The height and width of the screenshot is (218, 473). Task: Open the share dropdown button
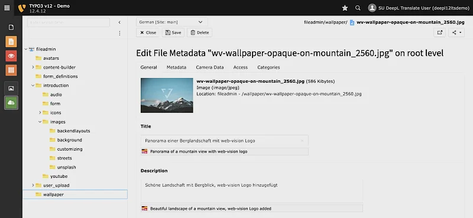click(x=456, y=32)
